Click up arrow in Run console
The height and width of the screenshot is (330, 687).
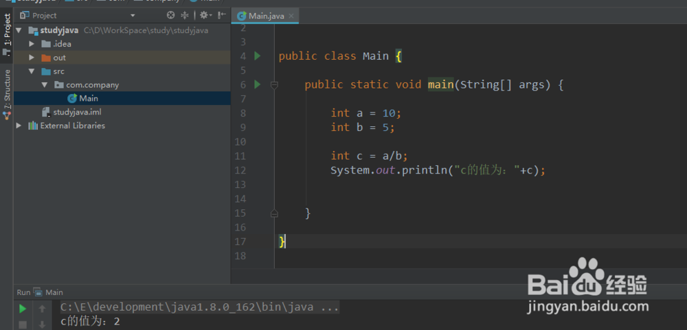pyautogui.click(x=42, y=309)
